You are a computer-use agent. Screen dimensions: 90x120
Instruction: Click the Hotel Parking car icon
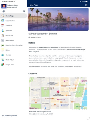3,45
